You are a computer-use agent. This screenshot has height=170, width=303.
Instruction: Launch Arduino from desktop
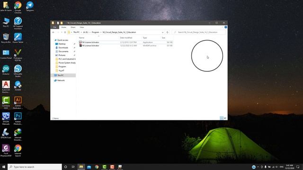point(6,70)
